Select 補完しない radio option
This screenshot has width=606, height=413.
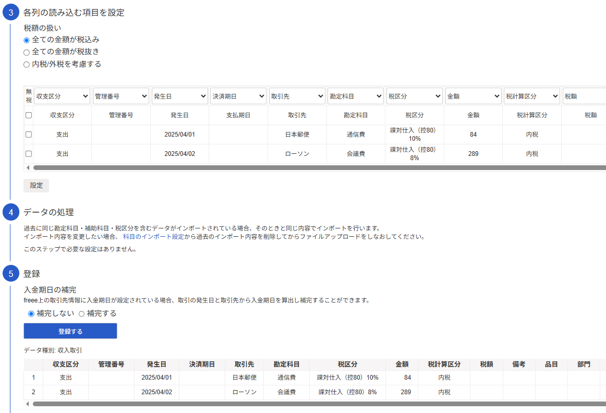pos(31,314)
